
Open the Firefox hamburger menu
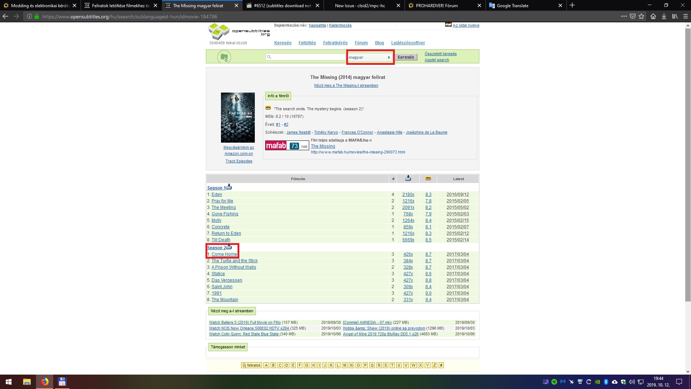tap(685, 16)
